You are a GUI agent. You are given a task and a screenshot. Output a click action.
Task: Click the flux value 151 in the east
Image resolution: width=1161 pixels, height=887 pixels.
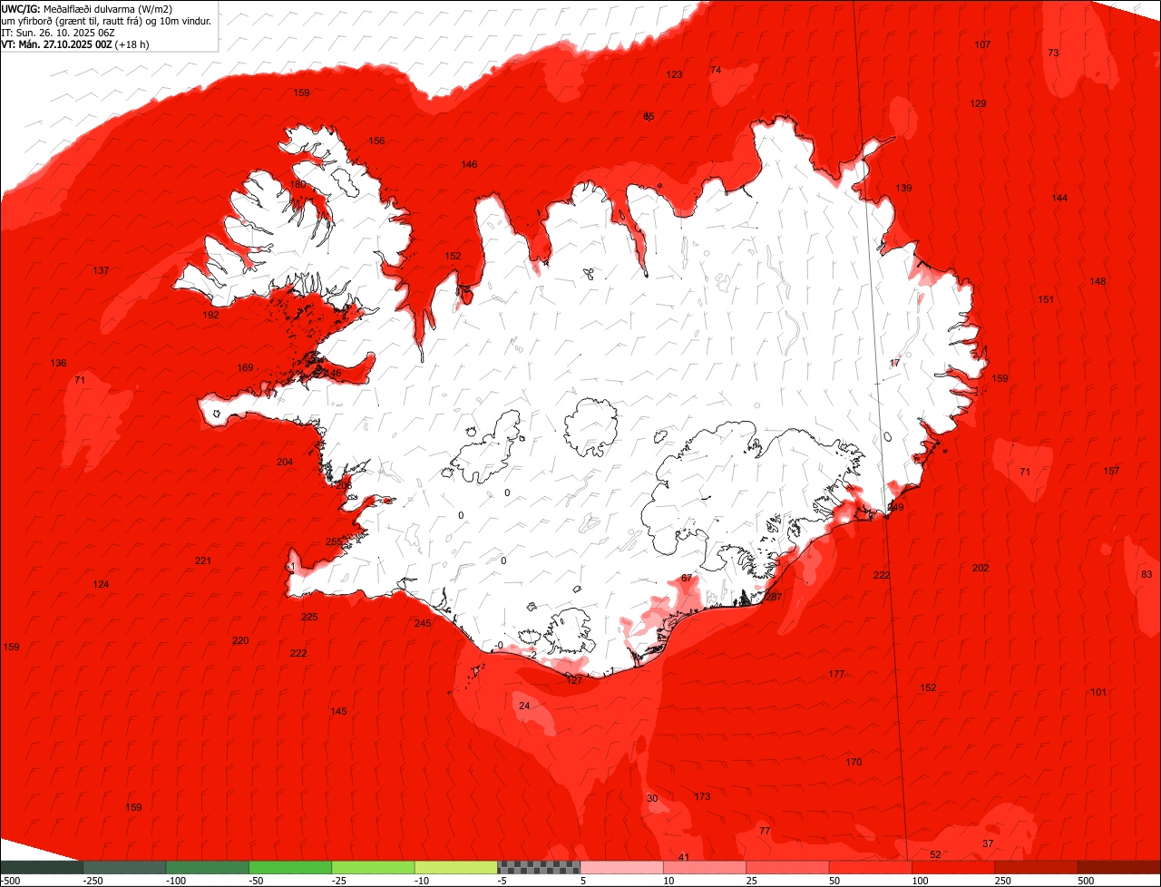point(1046,299)
